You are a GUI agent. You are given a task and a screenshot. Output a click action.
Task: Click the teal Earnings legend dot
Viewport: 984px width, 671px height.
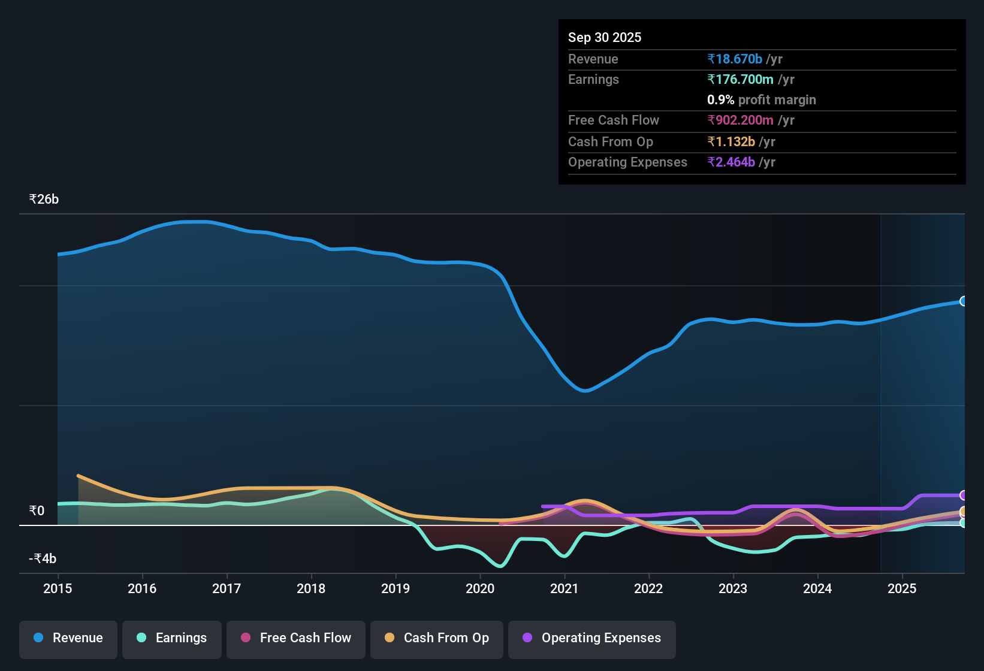[x=141, y=638]
